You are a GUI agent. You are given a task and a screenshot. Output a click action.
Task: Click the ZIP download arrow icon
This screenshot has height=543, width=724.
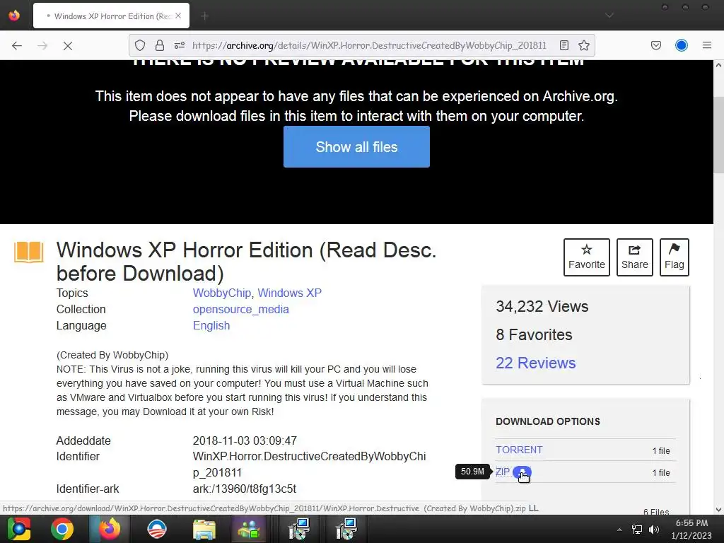tap(522, 472)
